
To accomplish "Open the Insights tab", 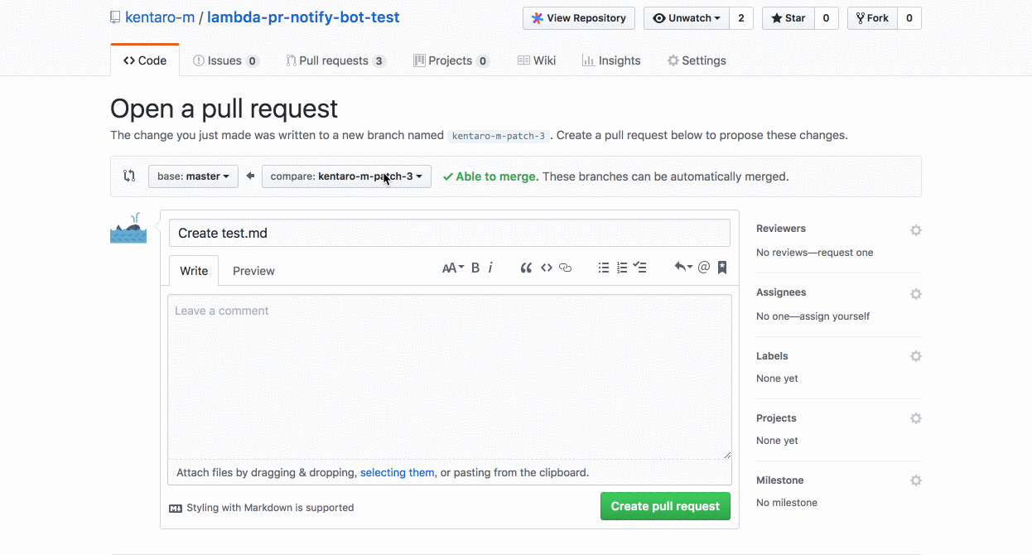I will coord(611,60).
